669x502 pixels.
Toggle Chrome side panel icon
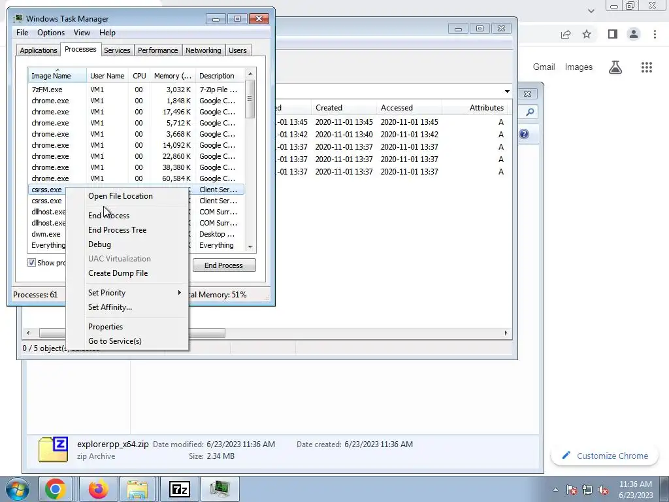(x=613, y=34)
